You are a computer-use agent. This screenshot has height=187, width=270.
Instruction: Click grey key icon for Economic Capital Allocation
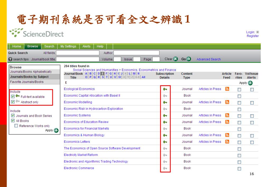[x=165, y=96]
